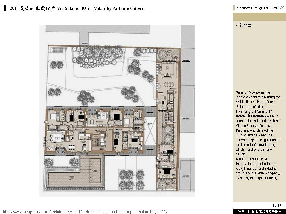Select the Via Salaino 10 slide title
This screenshot has width=286, height=214.
coord(77,8)
